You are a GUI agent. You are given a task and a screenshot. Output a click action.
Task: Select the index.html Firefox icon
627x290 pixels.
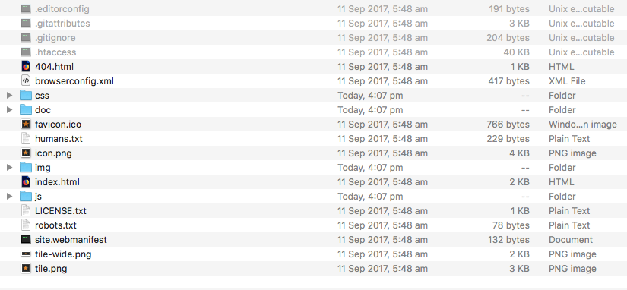pos(26,181)
